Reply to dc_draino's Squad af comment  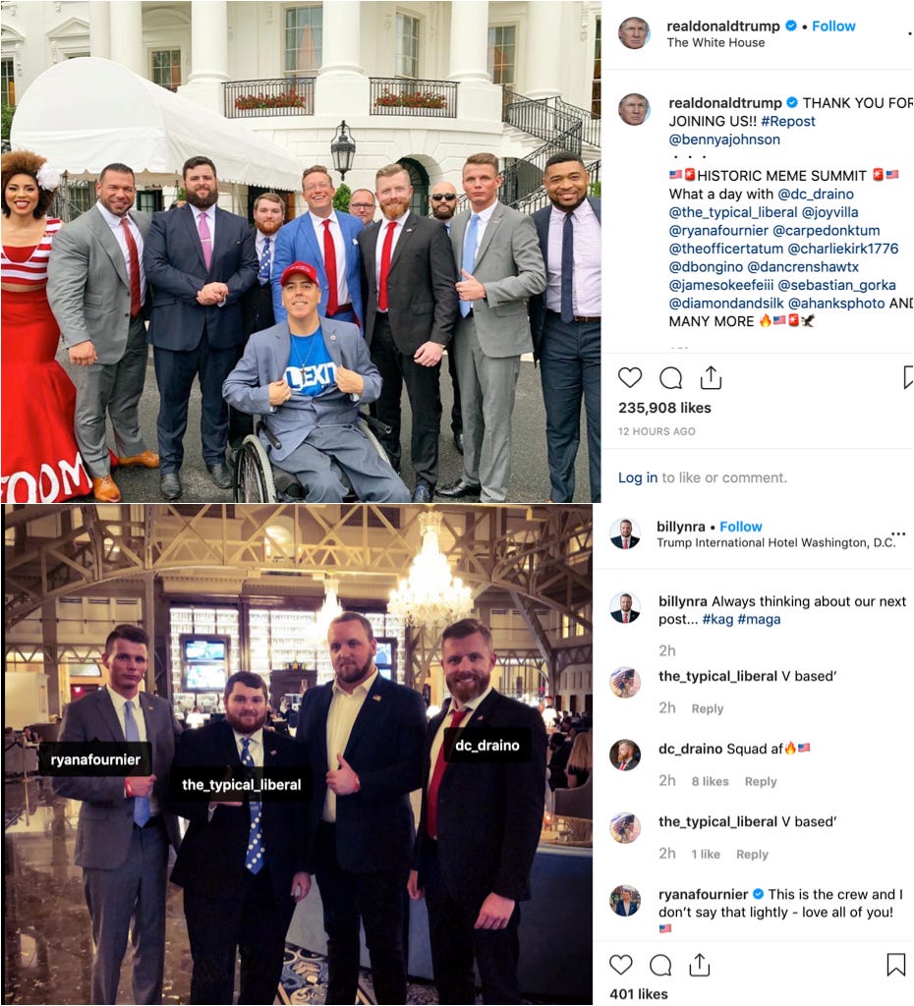[761, 781]
